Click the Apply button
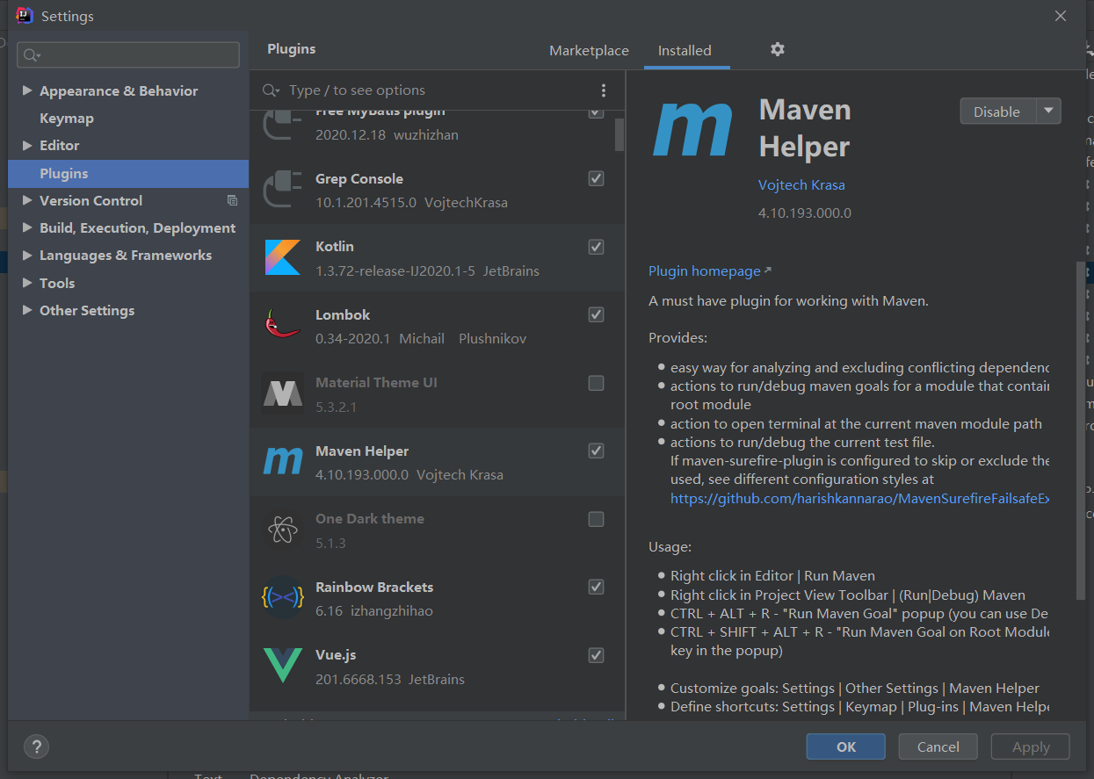Screen dimensions: 1094x779 1031,747
